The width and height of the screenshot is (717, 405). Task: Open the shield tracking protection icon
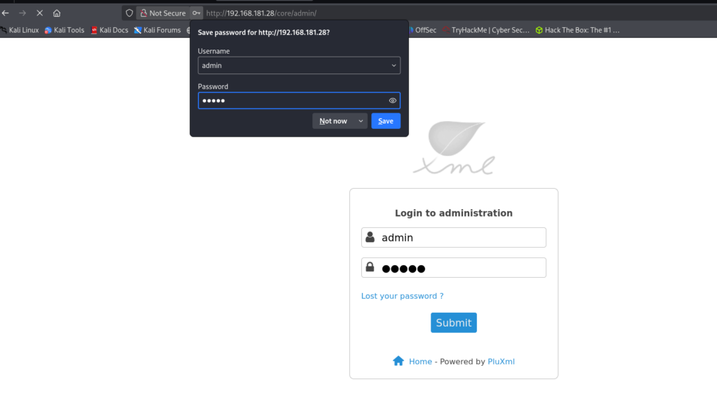click(129, 13)
